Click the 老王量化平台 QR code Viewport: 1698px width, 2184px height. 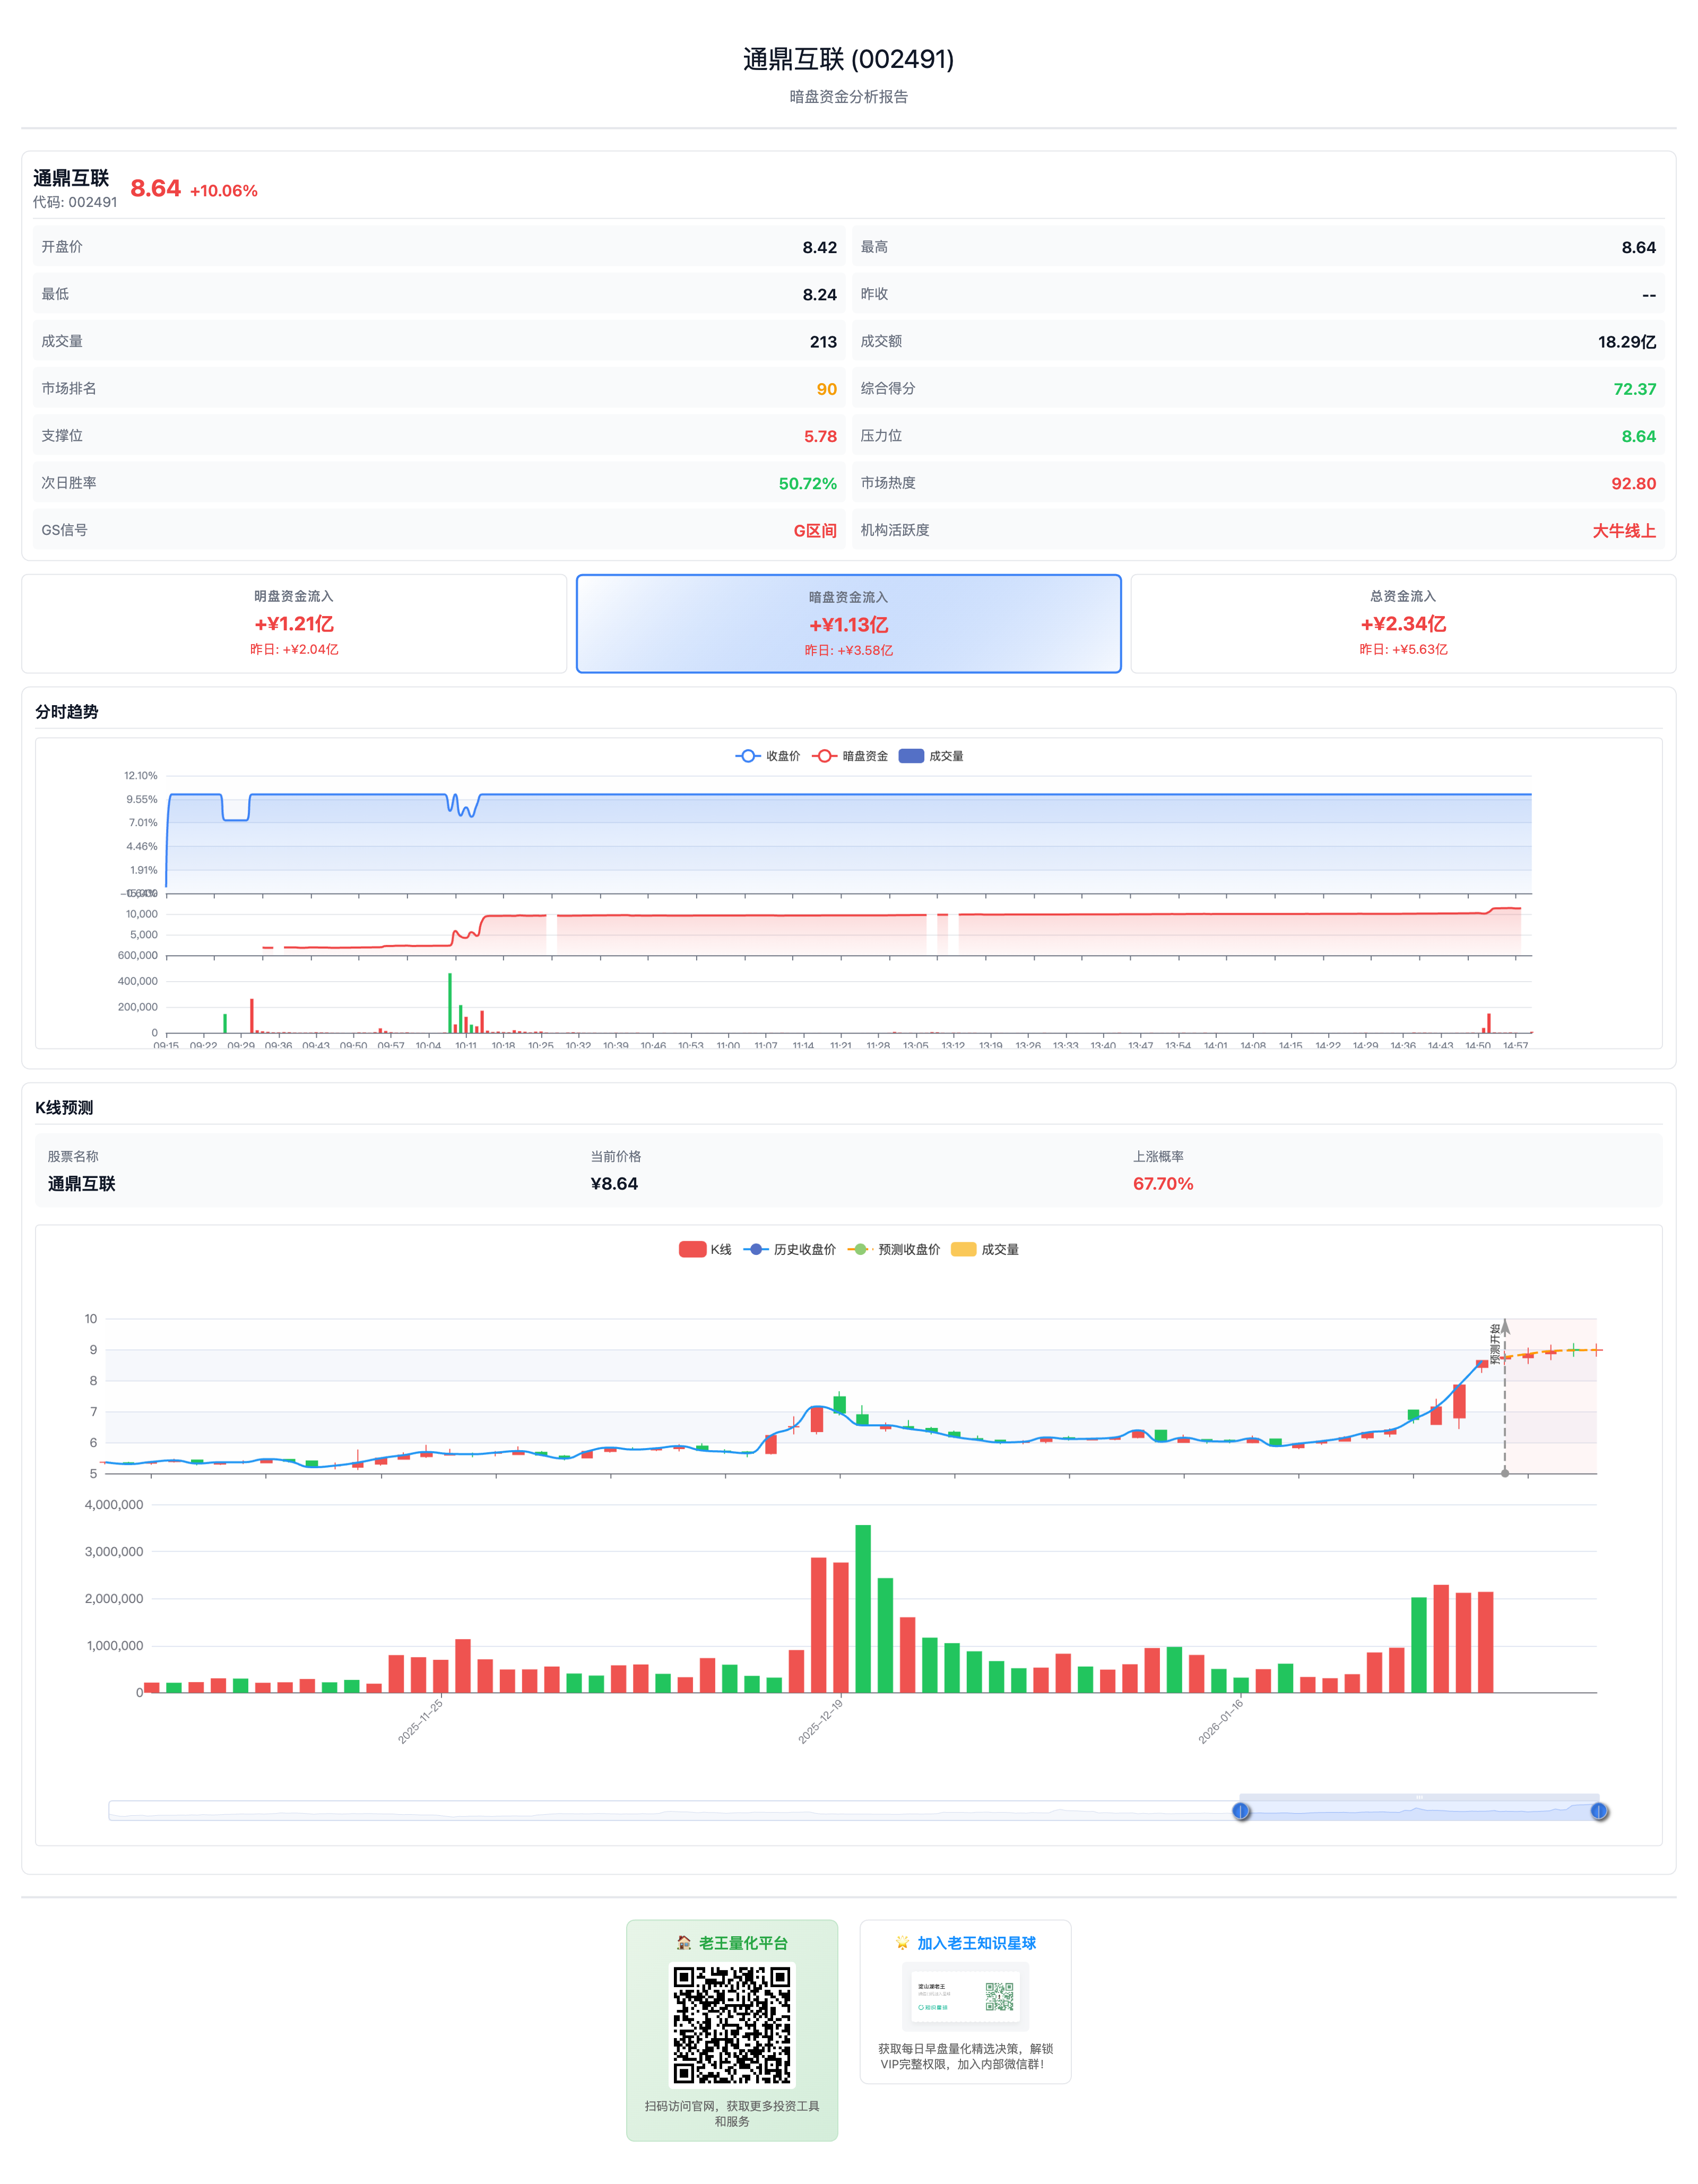[x=732, y=2025]
